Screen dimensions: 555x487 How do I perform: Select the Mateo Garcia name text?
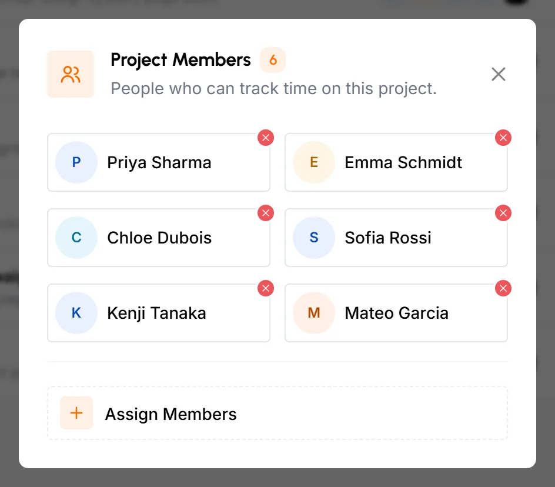tap(397, 313)
